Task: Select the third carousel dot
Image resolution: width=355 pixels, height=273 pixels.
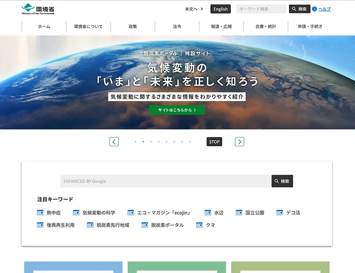Action: [151, 141]
